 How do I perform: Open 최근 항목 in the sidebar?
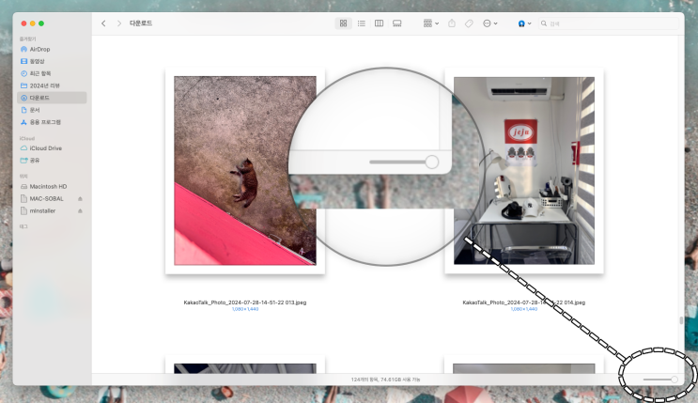coord(52,73)
